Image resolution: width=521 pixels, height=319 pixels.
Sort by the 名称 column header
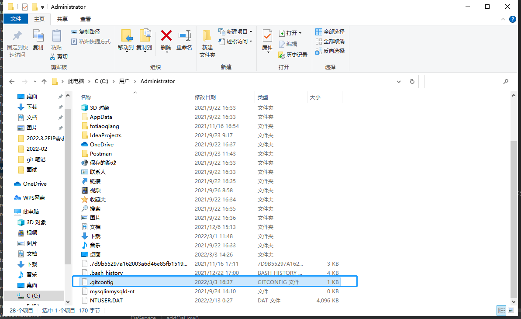tap(86, 97)
